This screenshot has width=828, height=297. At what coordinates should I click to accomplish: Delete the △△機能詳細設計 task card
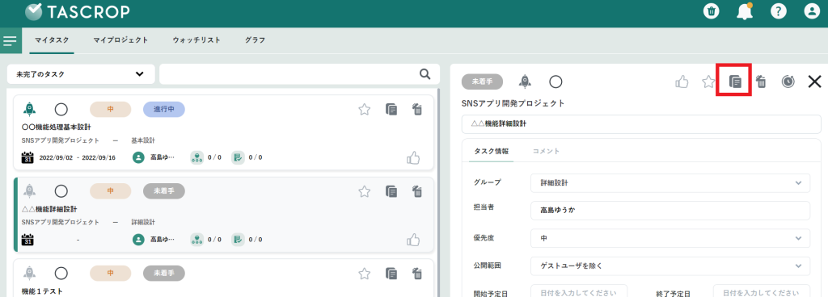(x=417, y=191)
